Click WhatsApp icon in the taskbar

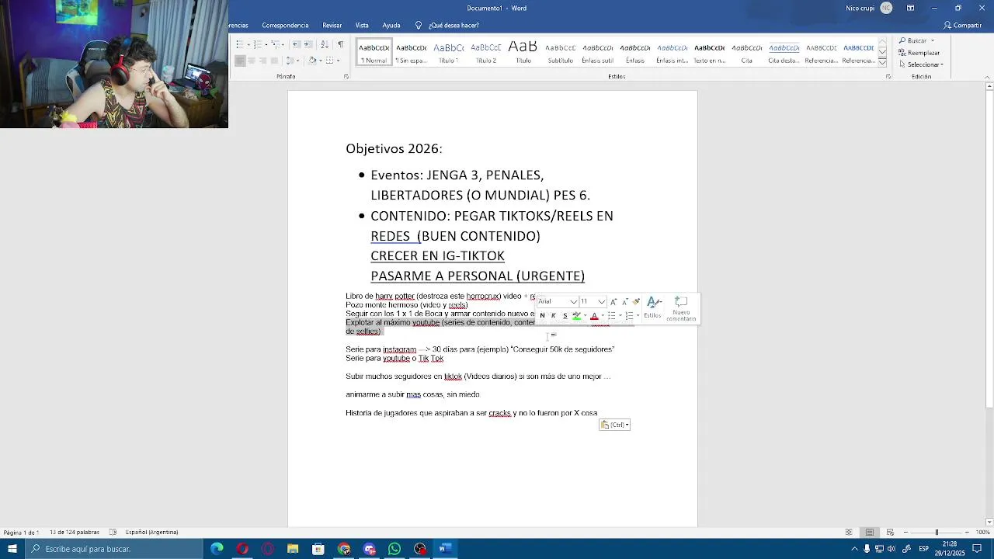(394, 549)
